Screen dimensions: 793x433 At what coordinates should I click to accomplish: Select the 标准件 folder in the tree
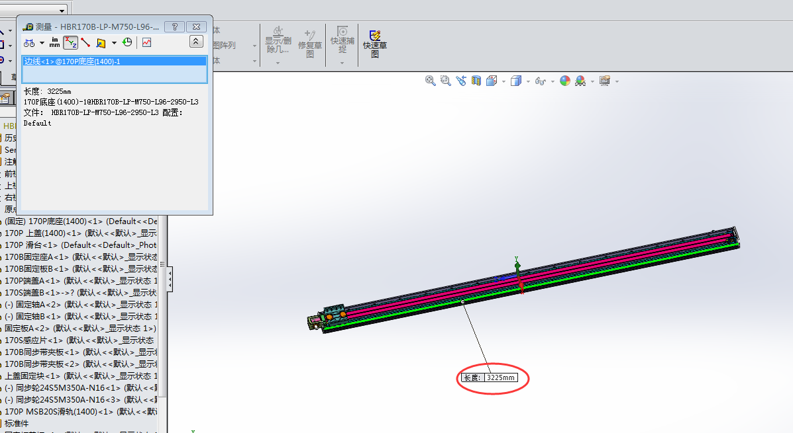[x=17, y=423]
